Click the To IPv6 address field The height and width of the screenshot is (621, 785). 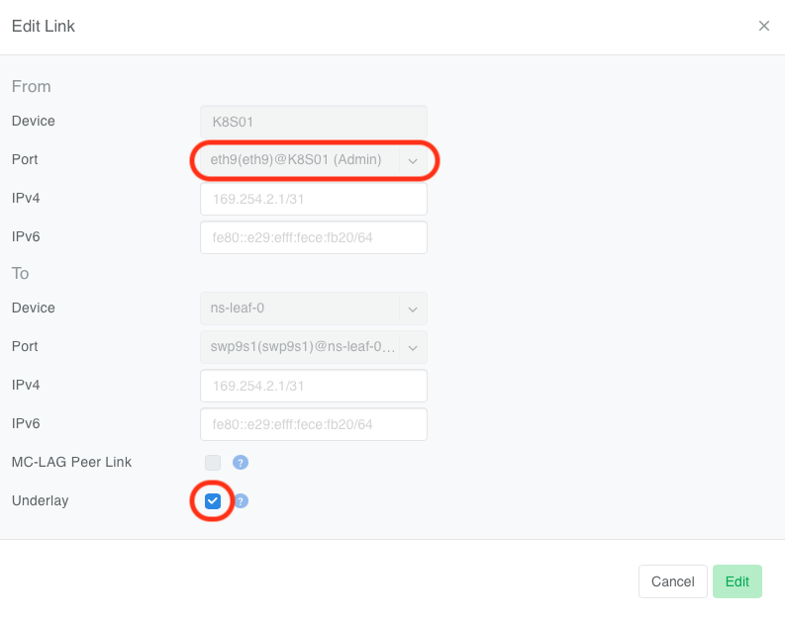coord(313,424)
